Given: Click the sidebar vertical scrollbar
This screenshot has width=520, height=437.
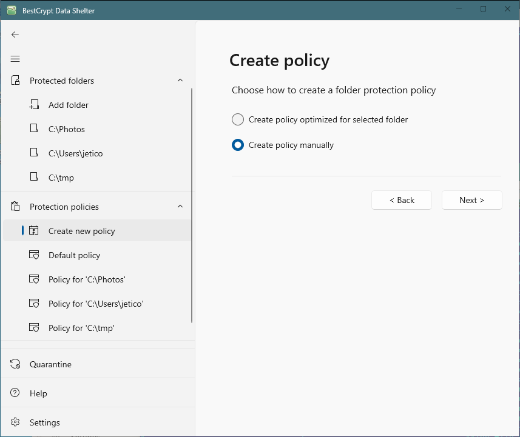Looking at the screenshot, I should [x=192, y=205].
